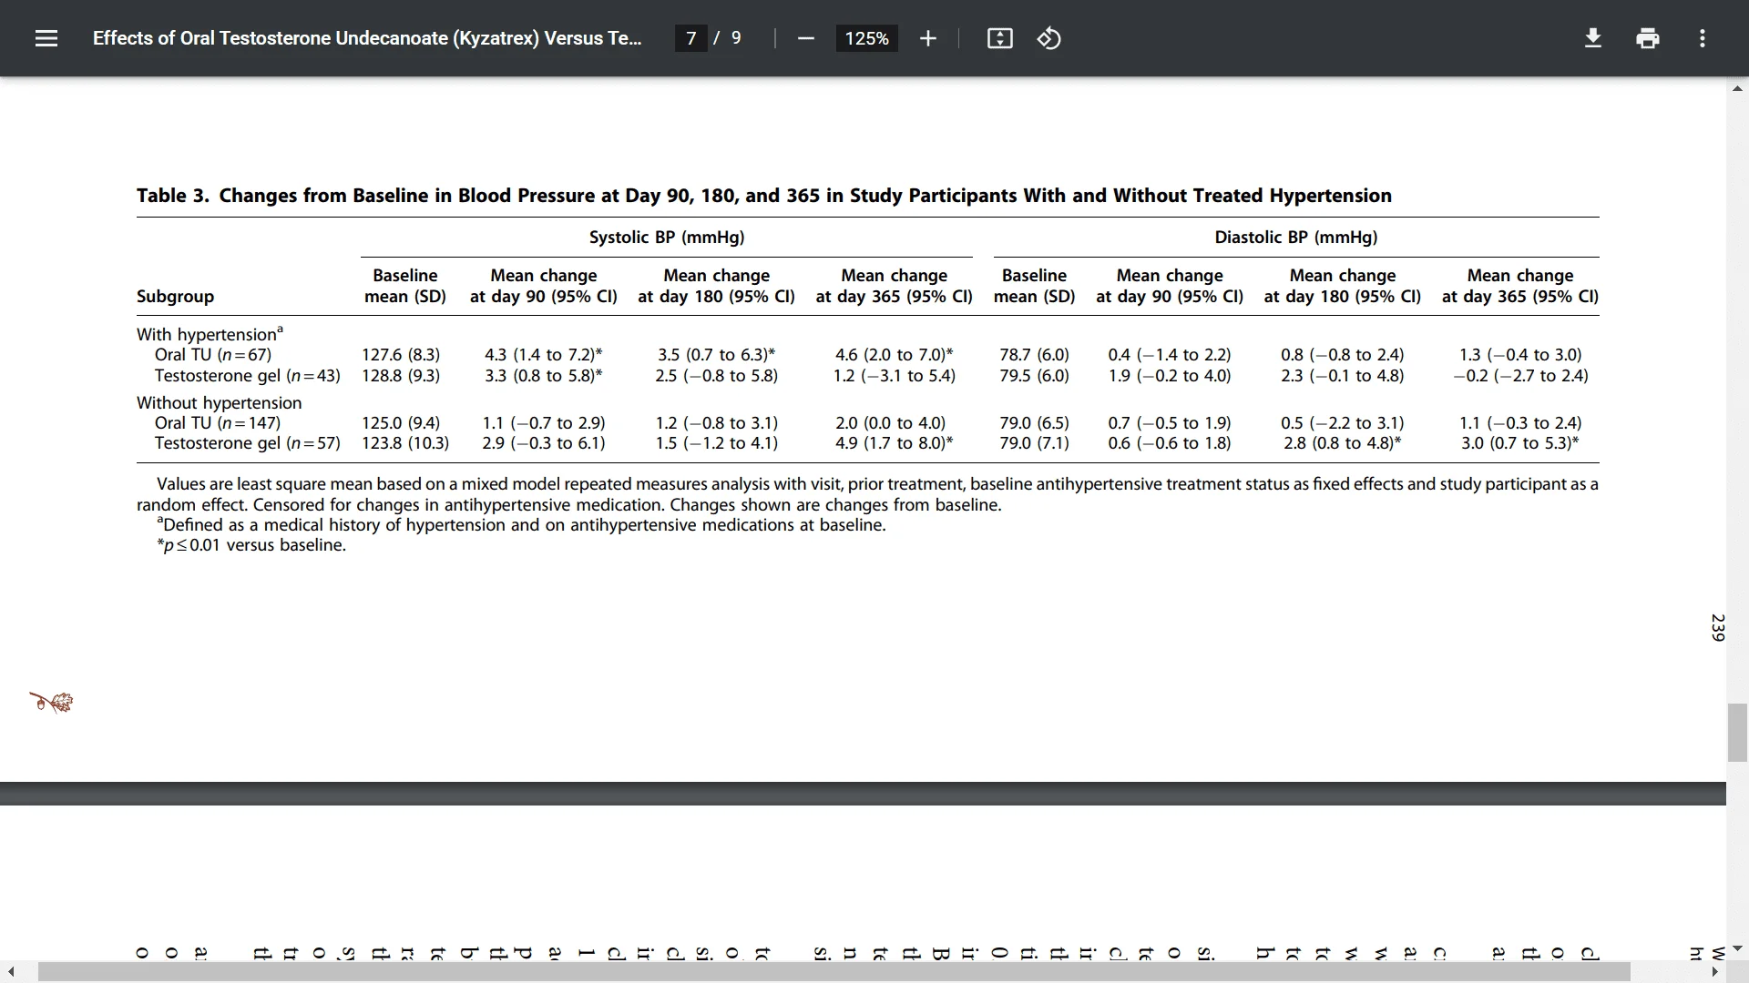Click the horizontal scrollbar left arrow
This screenshot has width=1749, height=983.
coord(11,972)
